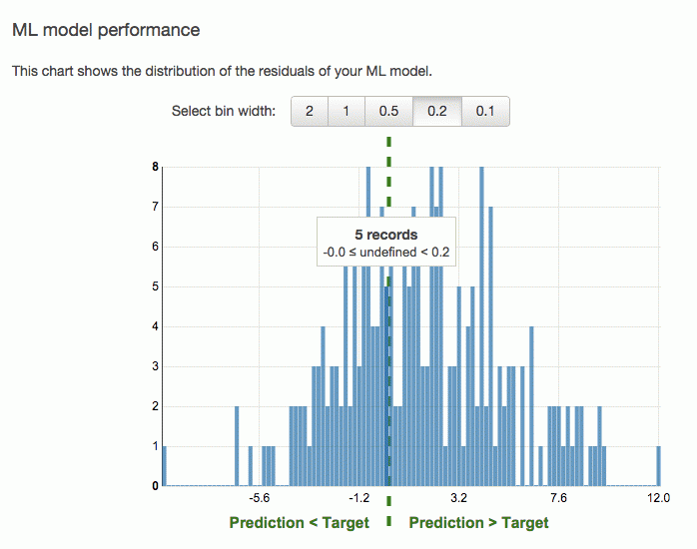This screenshot has height=549, width=697.
Task: Click the x-axis label 12.0
Action: 658,498
